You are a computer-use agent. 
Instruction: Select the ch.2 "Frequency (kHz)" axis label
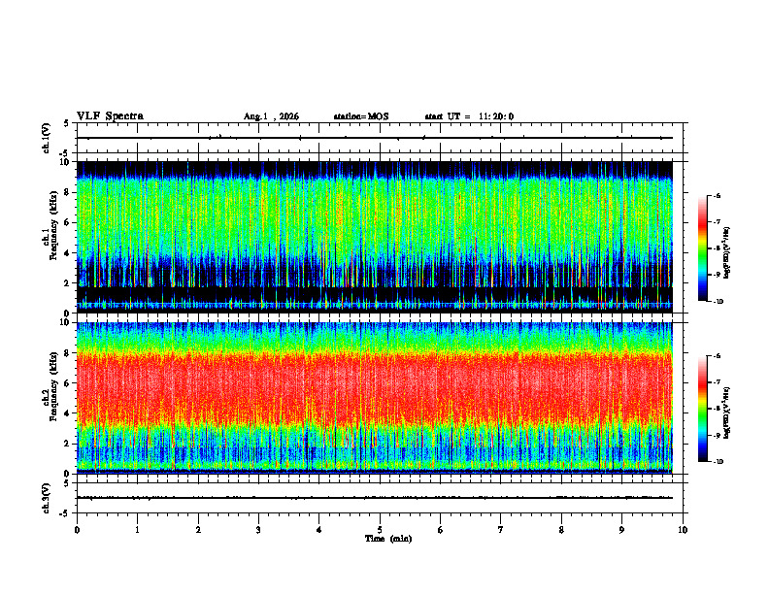point(53,386)
